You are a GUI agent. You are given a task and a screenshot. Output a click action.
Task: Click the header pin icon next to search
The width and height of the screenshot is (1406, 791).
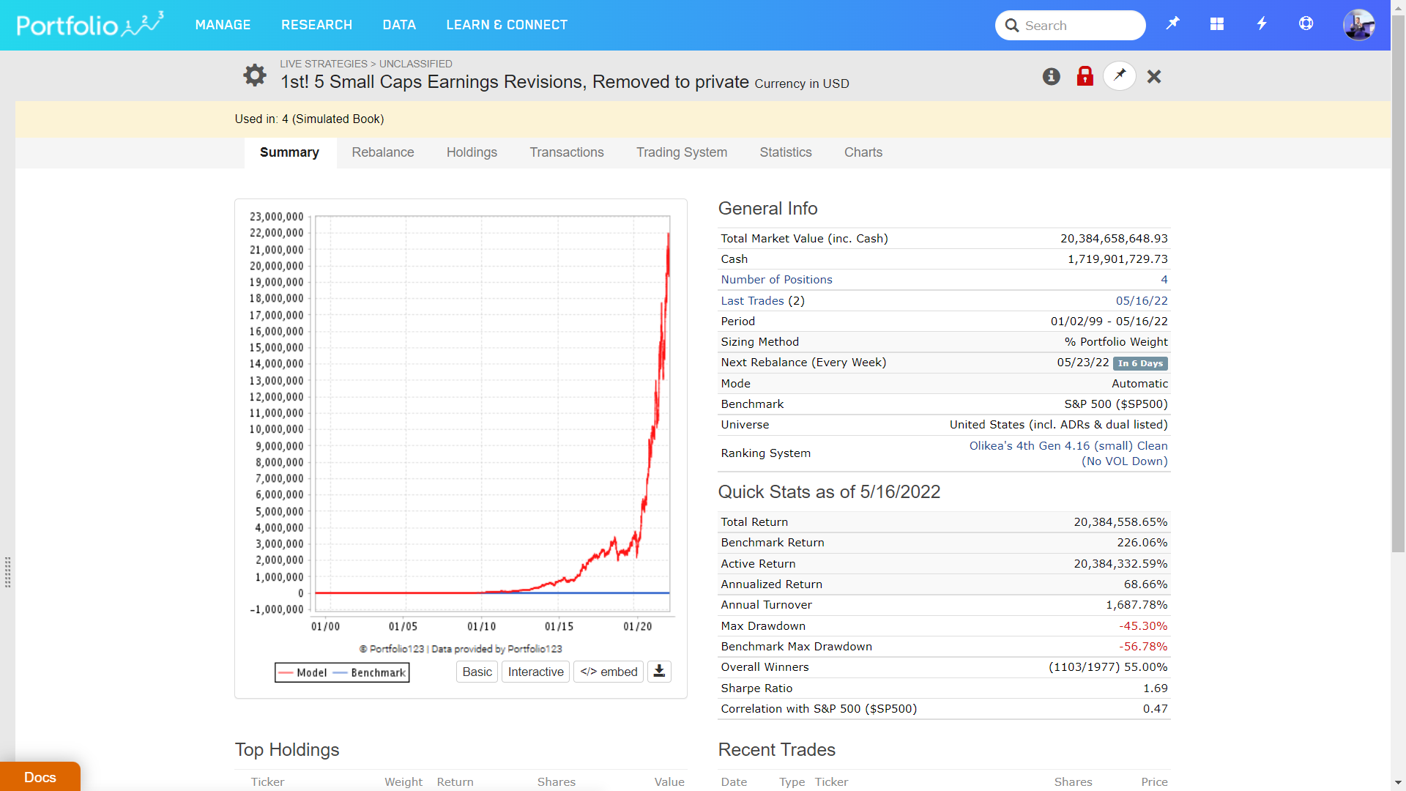1172,24
